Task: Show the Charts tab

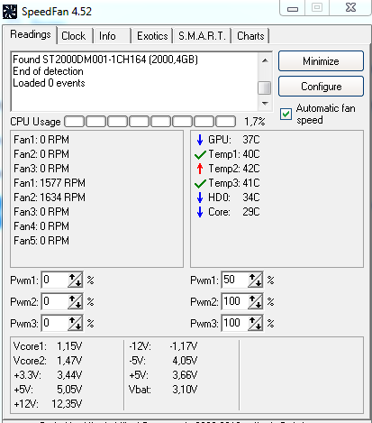Action: coord(250,36)
